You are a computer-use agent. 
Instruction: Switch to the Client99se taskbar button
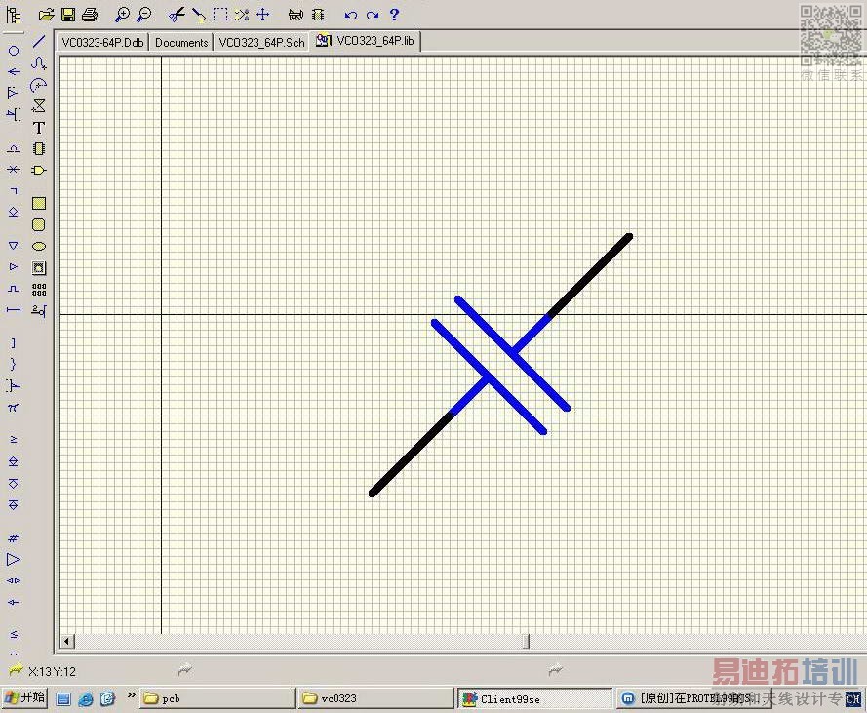coord(534,698)
